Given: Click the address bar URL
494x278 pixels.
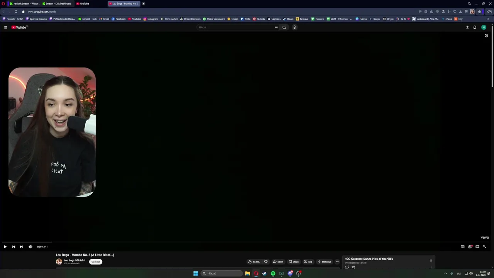Looking at the screenshot, I should coord(42,12).
